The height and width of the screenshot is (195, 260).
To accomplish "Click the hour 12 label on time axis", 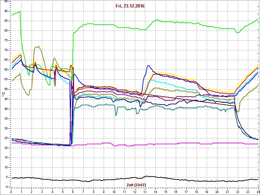I will [x=135, y=192].
